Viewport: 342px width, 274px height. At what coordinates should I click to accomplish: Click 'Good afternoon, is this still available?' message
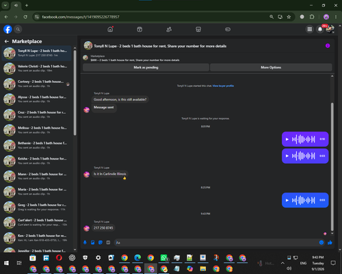click(x=120, y=99)
